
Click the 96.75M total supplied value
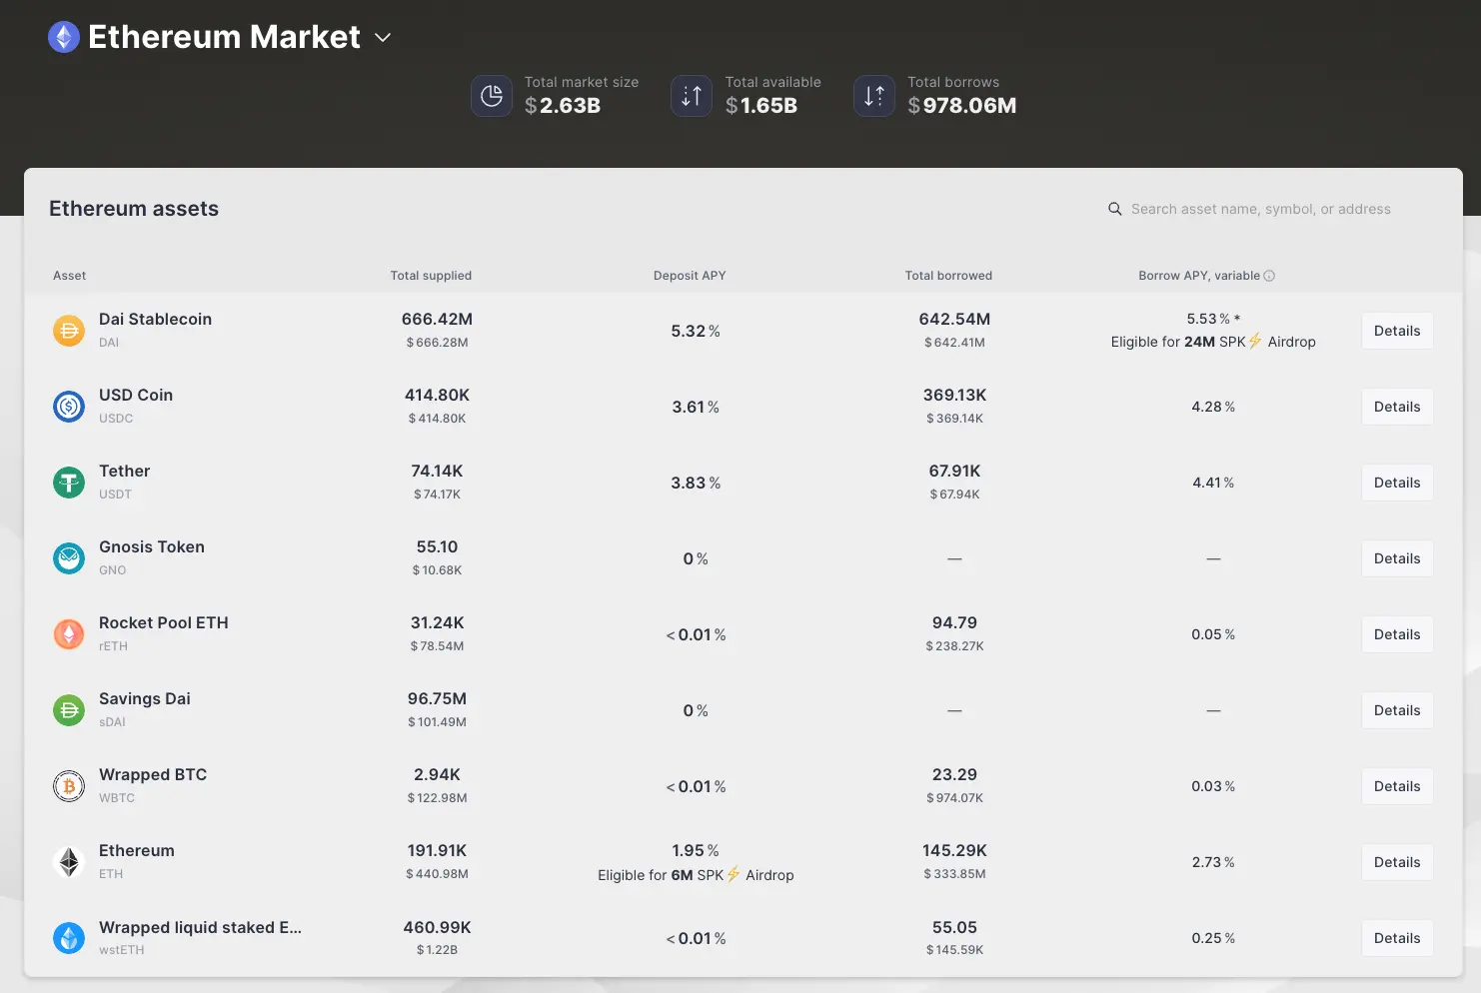(x=437, y=699)
